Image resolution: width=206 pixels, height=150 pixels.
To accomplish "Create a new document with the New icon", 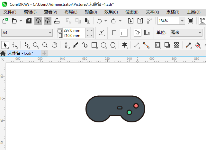I will [x=5, y=21].
